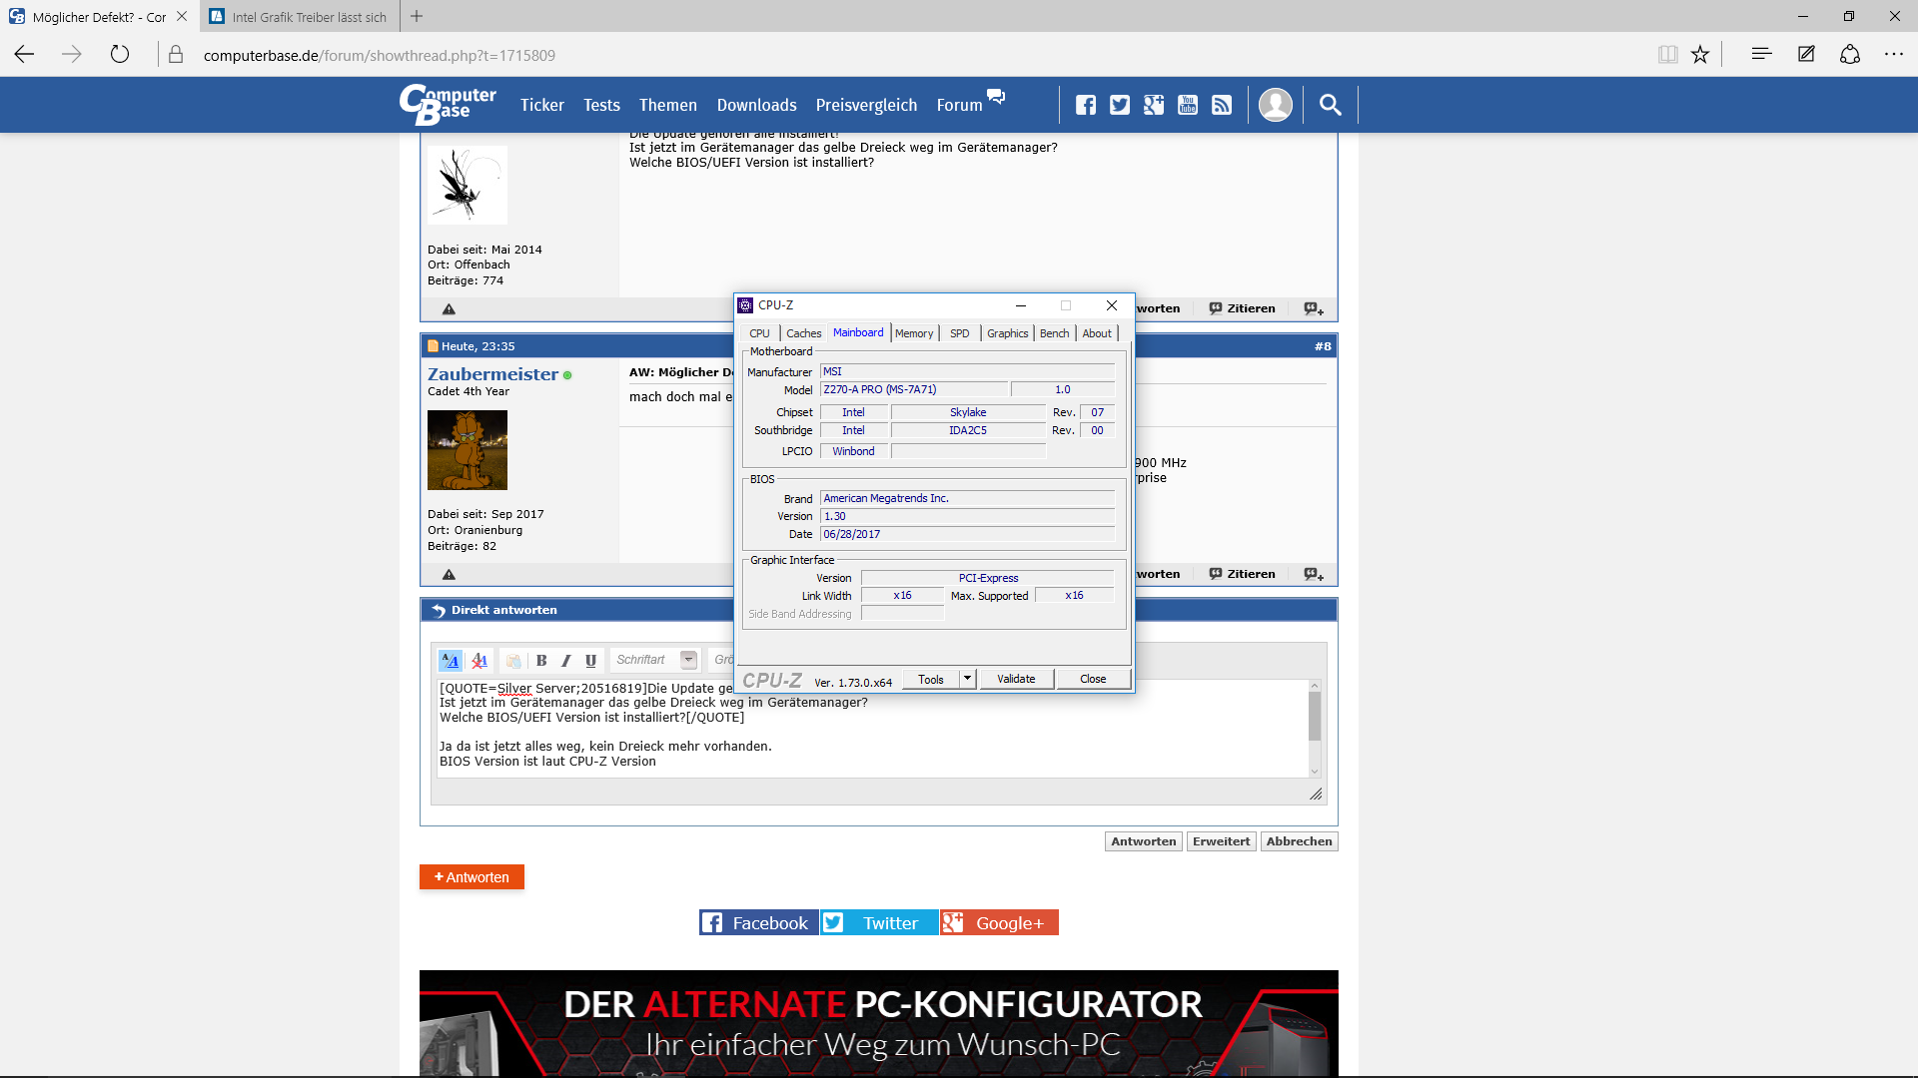Open site search magnifier icon
This screenshot has width=1918, height=1078.
click(1330, 105)
